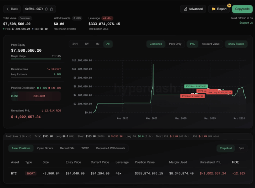Sort table by Position Value column header

click(144, 162)
